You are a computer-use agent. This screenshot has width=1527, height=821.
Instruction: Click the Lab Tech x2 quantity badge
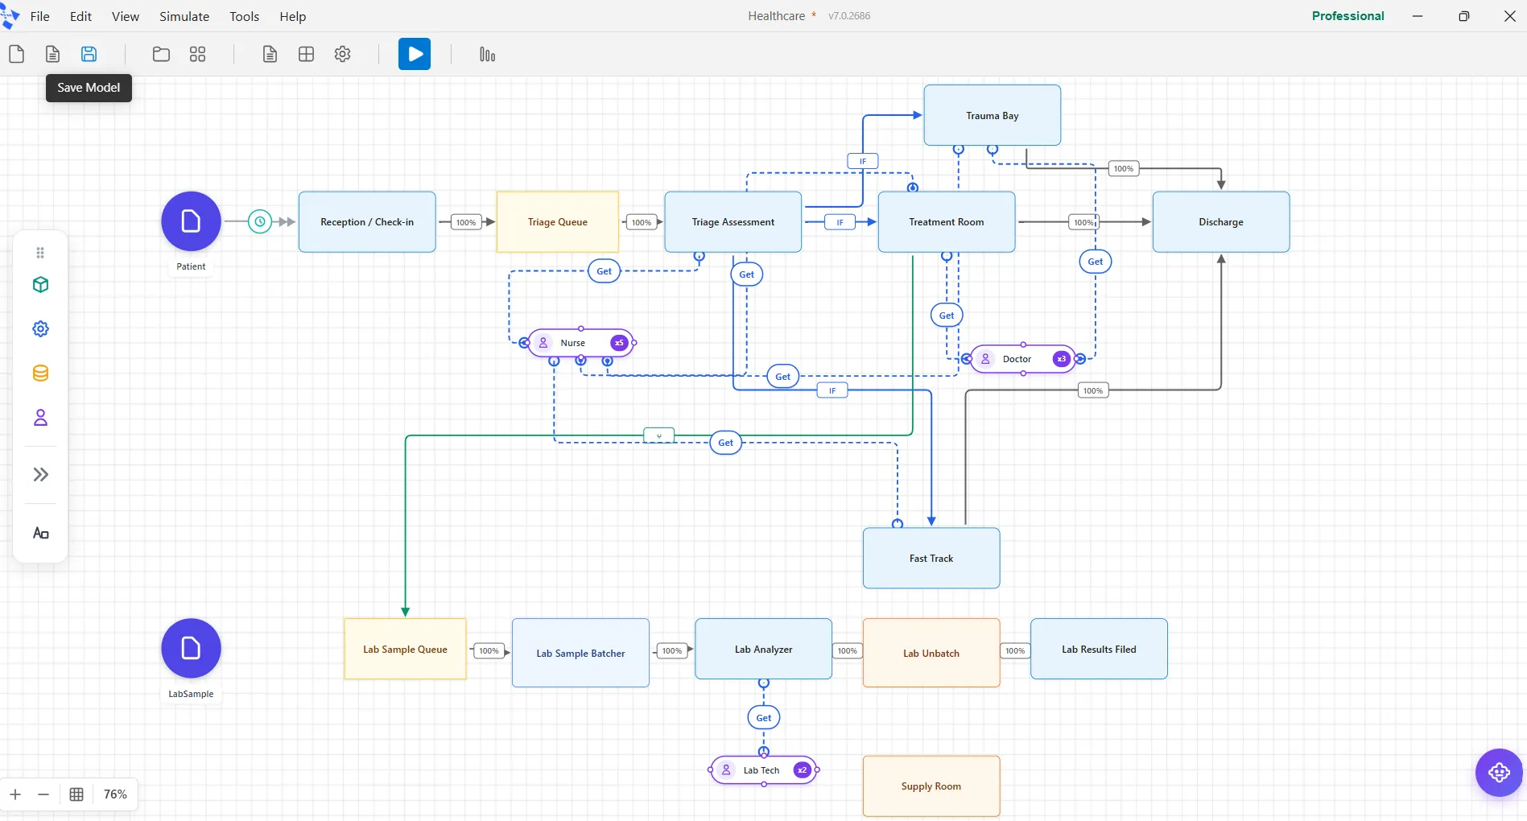(802, 770)
